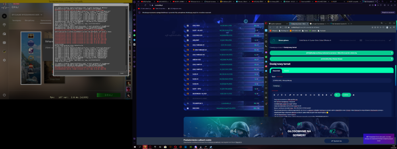Click the Tytuł title input field
This screenshot has height=149, width=397.
tap(331, 80)
